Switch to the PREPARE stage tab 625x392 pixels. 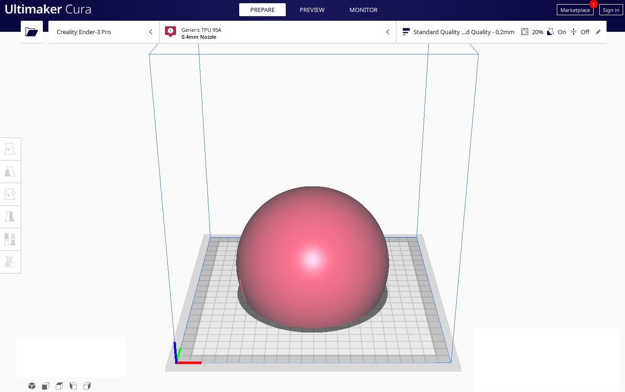pos(262,10)
